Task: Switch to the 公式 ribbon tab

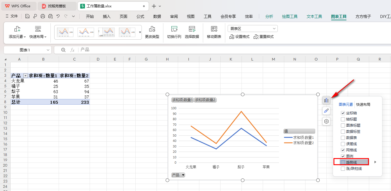Action: (140, 16)
